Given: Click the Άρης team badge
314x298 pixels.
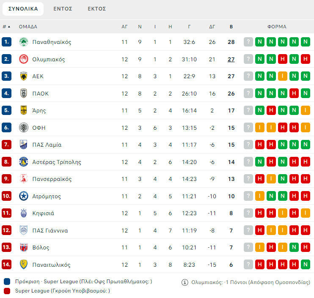Looking at the screenshot, I should click(x=24, y=111).
